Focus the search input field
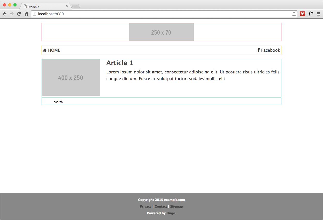323x220 pixels. coord(161,102)
